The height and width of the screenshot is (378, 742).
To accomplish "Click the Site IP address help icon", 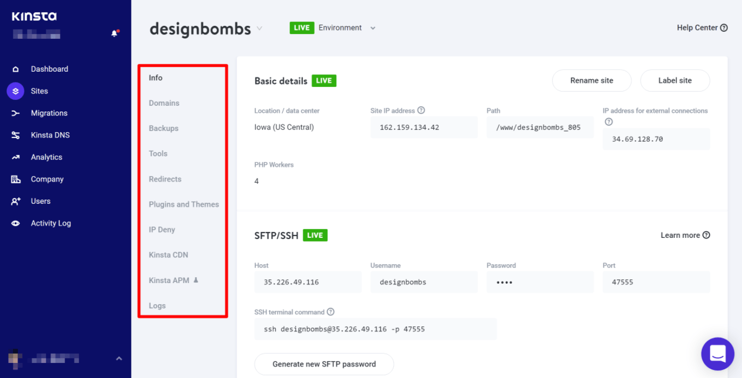I will [421, 111].
